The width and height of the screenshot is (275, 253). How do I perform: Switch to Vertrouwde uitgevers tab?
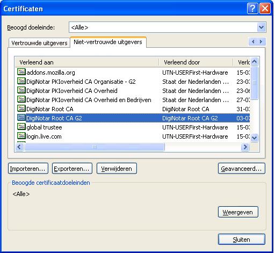click(x=39, y=43)
